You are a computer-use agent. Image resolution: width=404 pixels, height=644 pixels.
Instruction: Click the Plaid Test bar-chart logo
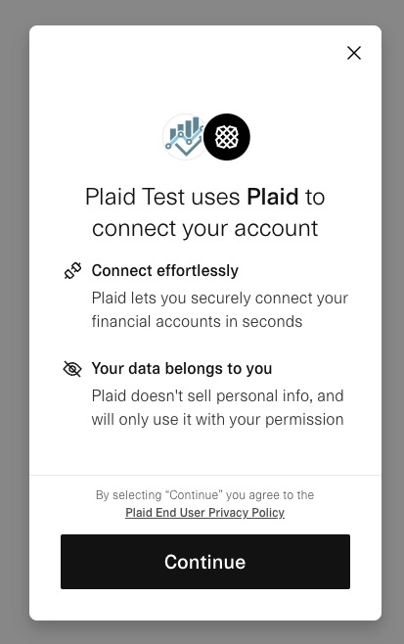click(x=185, y=137)
